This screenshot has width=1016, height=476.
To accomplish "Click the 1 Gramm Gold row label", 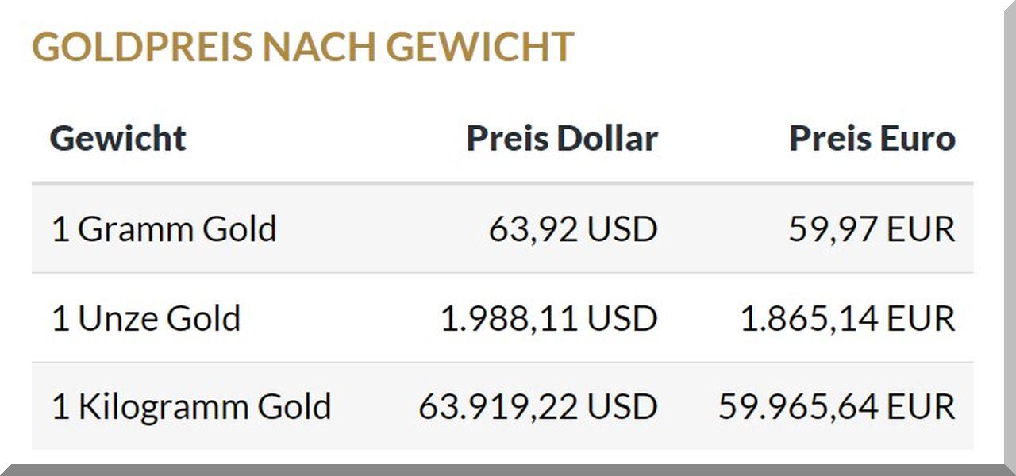I will pyautogui.click(x=164, y=229).
